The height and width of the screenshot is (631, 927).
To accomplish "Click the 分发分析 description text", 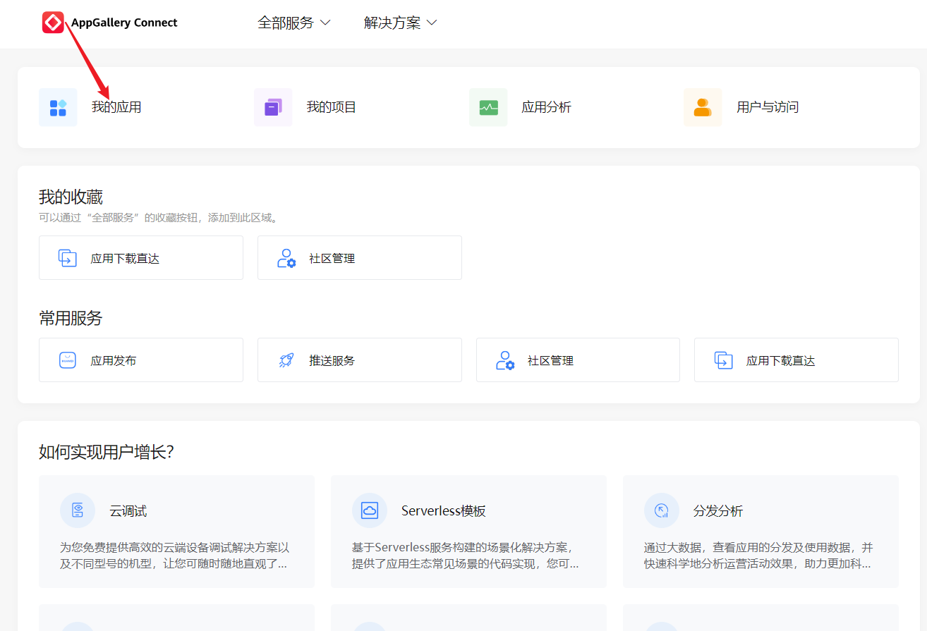I will pyautogui.click(x=758, y=556).
